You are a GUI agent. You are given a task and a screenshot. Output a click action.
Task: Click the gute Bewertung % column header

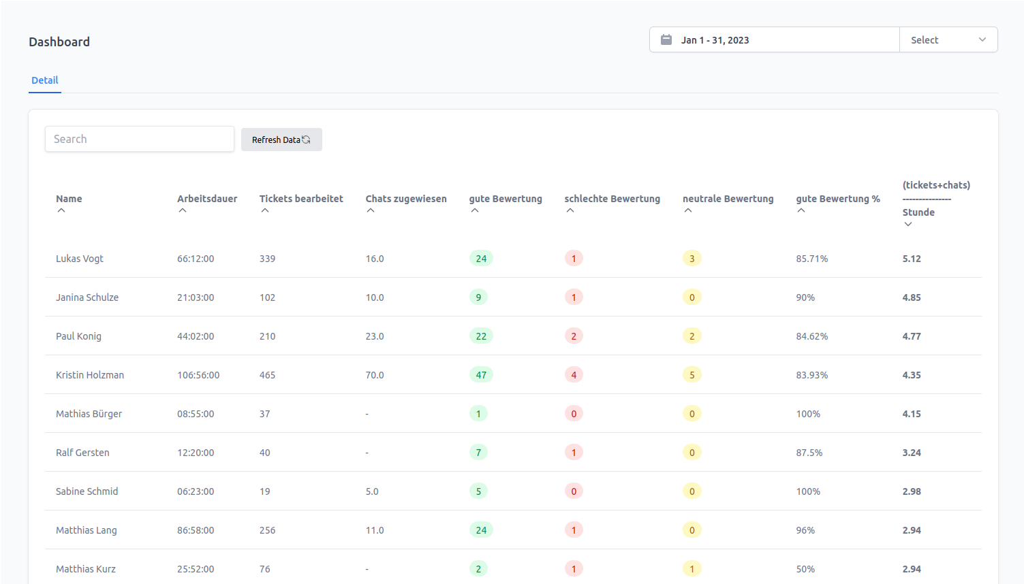(838, 199)
